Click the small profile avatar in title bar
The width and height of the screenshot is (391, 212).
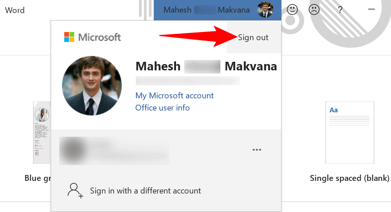click(265, 9)
